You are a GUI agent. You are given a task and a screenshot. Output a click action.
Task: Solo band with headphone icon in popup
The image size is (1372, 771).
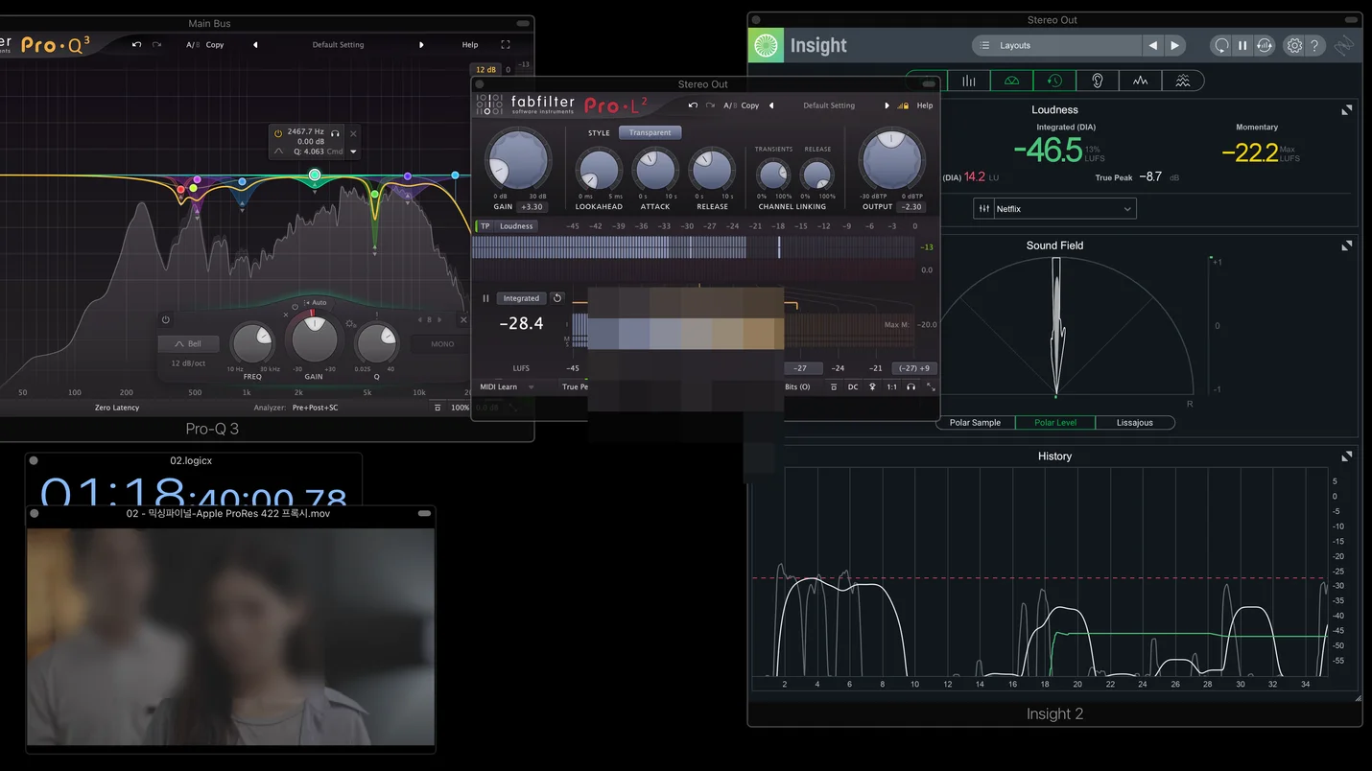point(336,133)
